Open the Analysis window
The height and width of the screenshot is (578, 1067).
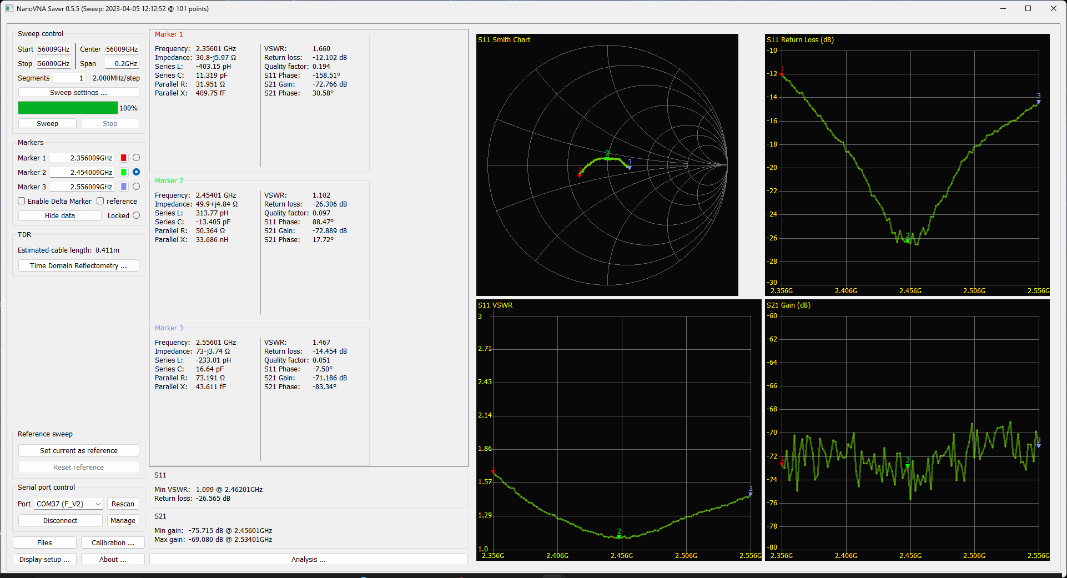point(308,559)
